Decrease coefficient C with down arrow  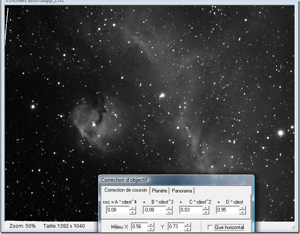click(x=206, y=212)
